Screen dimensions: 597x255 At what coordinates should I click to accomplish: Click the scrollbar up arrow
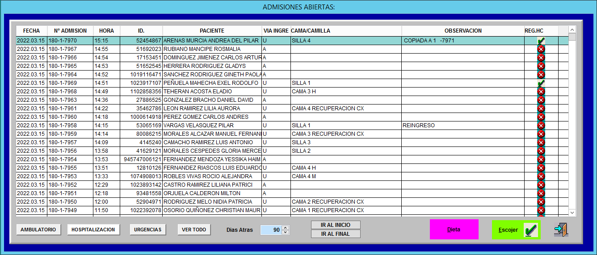point(572,29)
